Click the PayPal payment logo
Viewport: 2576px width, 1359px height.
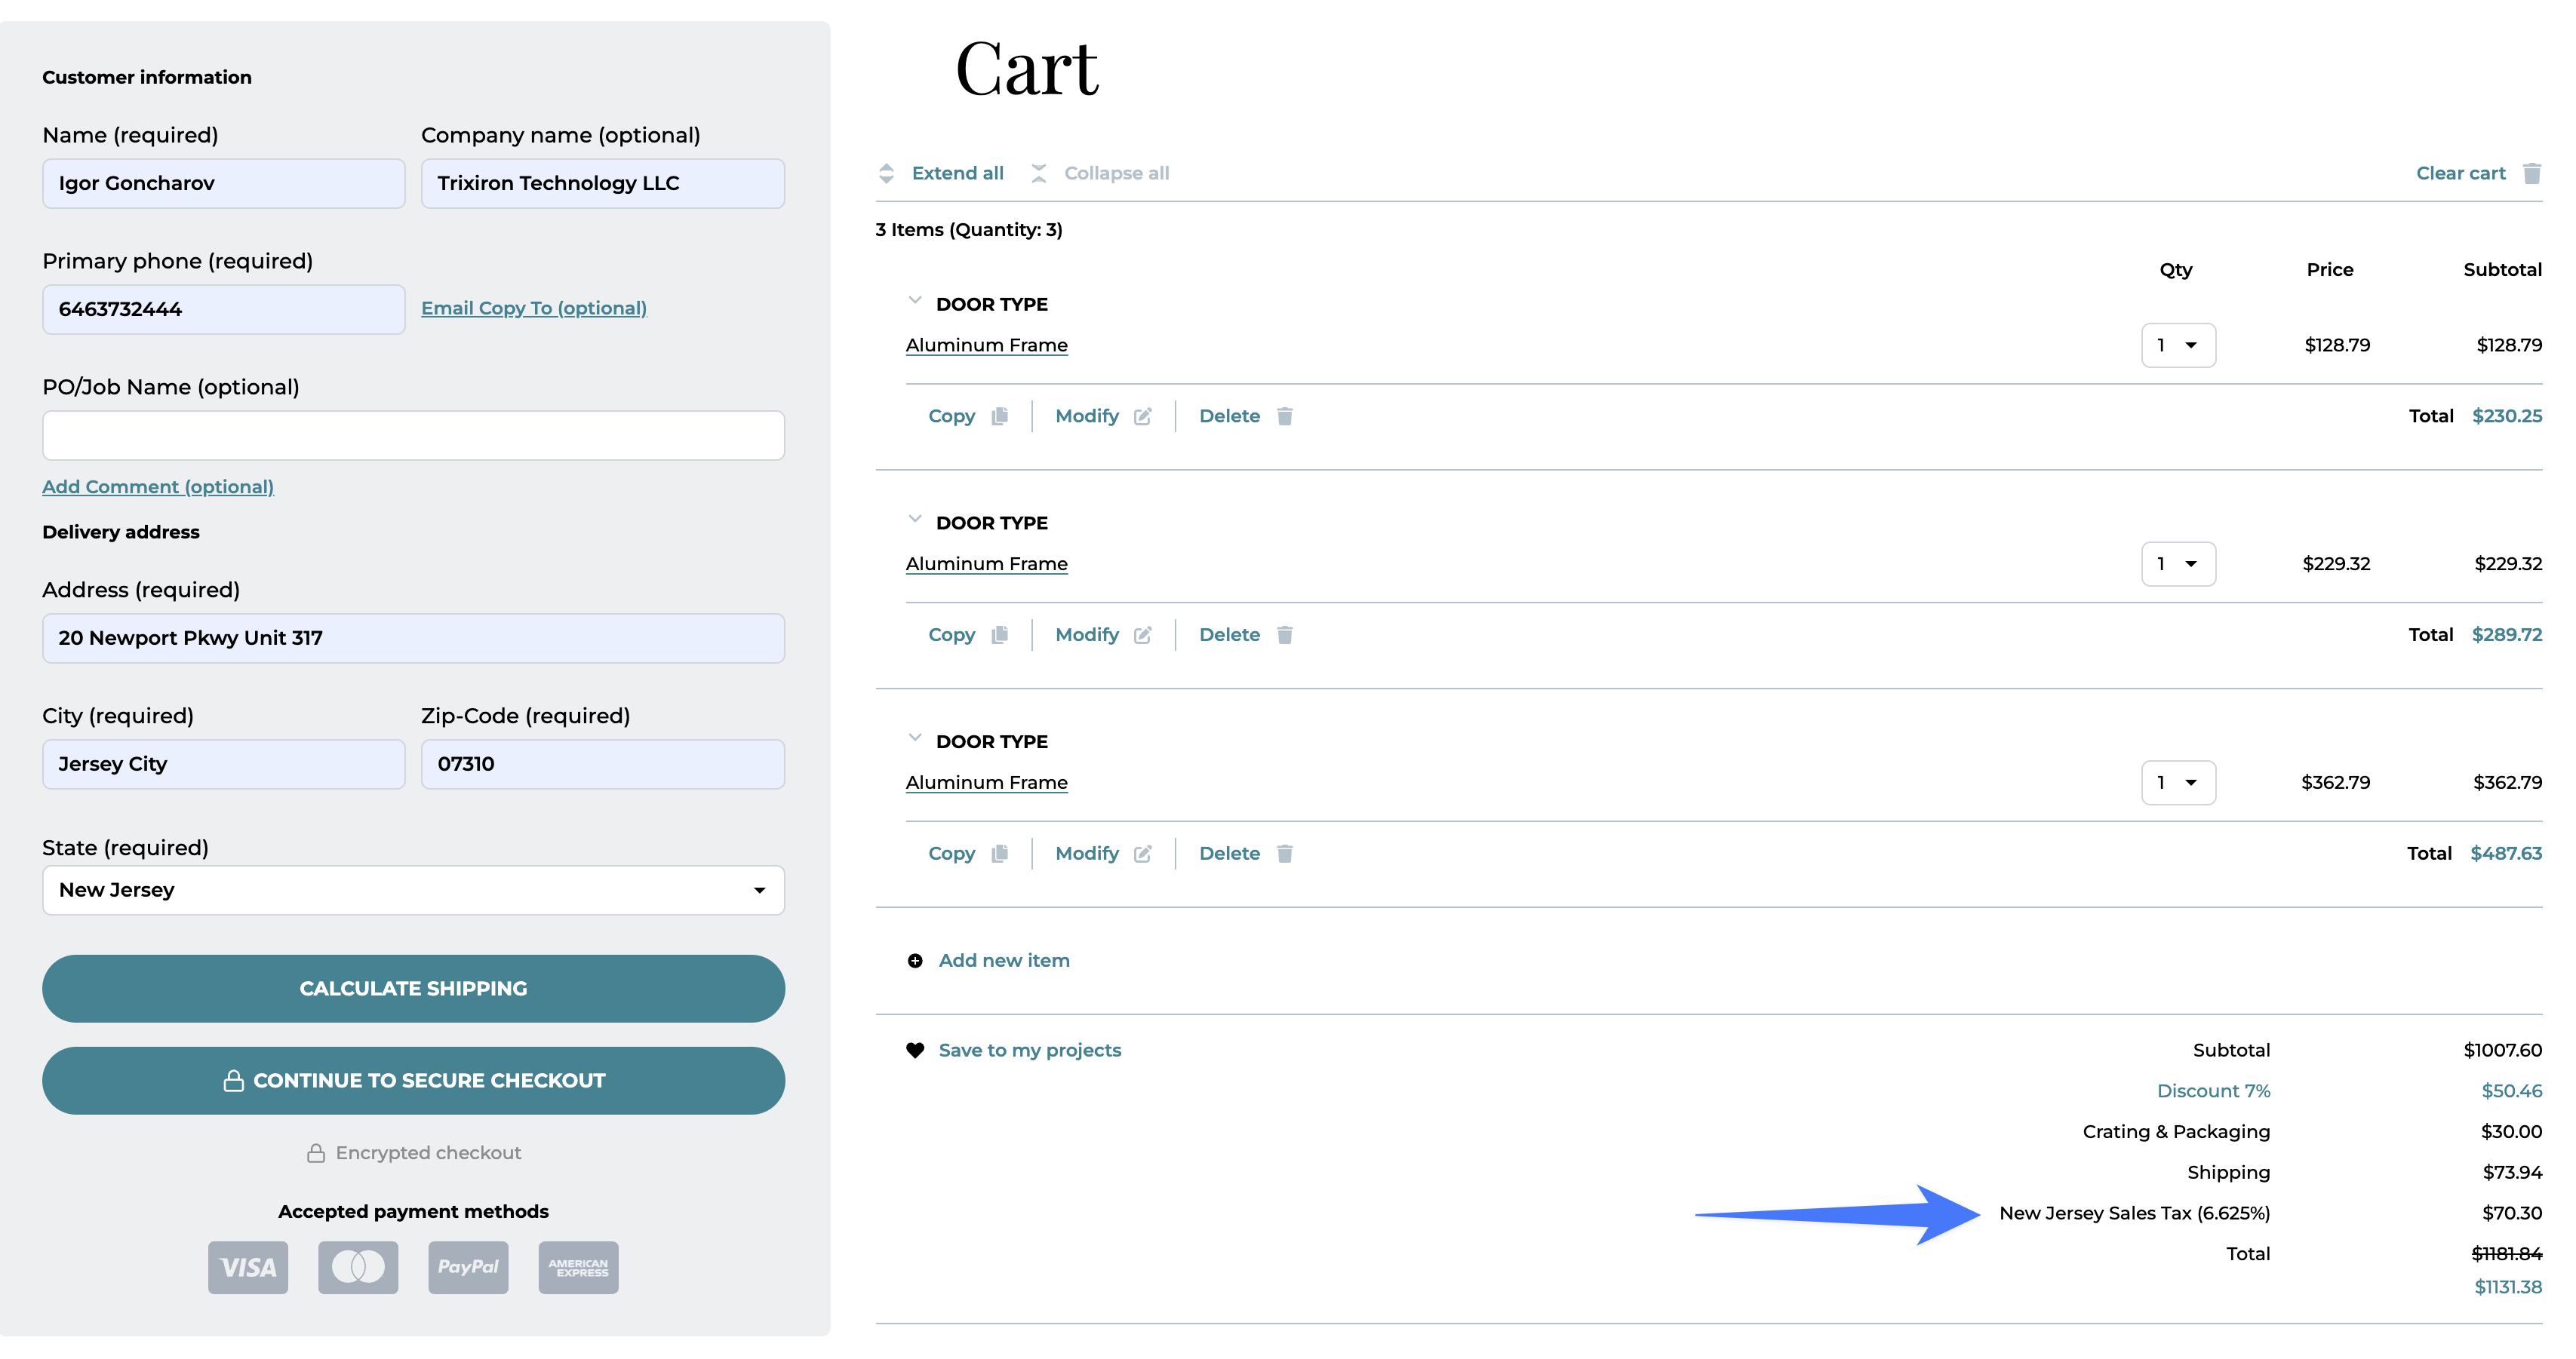click(x=468, y=1267)
